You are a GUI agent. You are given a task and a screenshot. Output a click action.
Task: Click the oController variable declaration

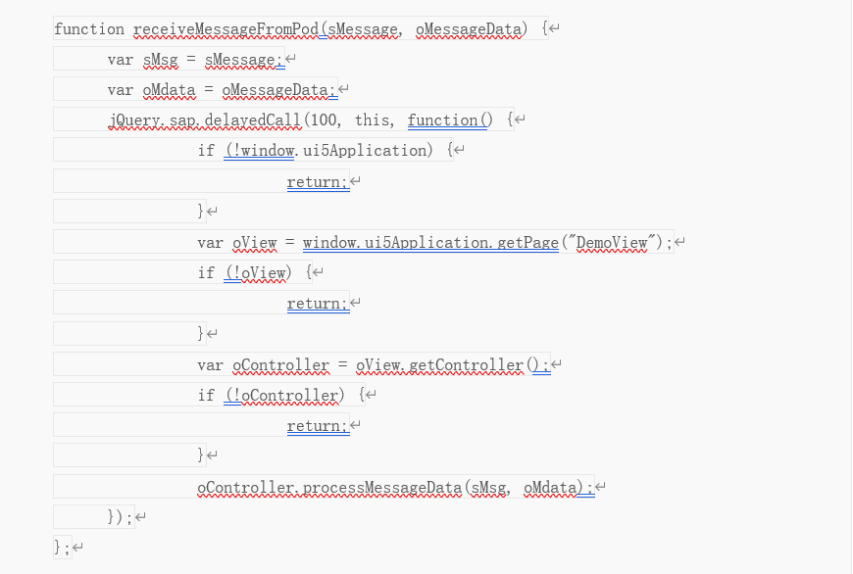(x=281, y=364)
